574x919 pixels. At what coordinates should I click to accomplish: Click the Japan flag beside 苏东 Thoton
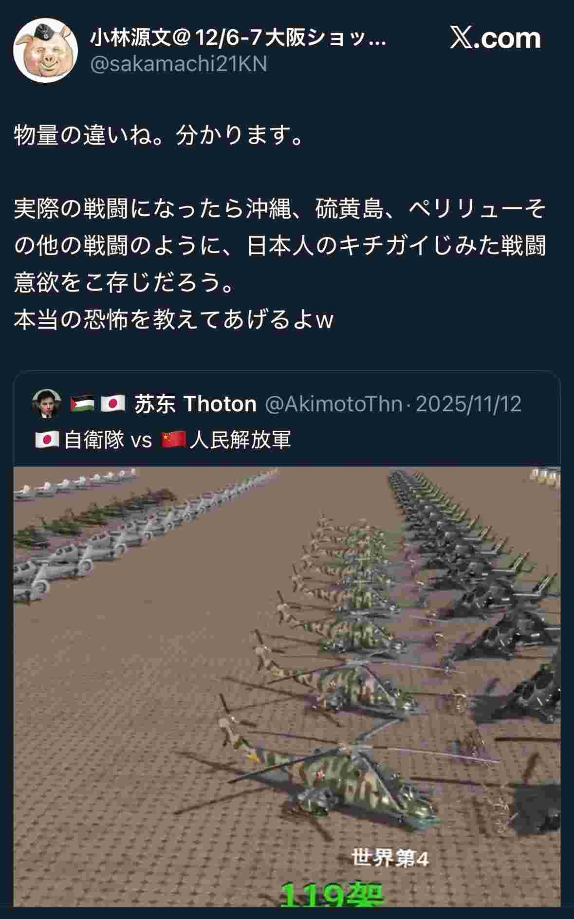[113, 404]
